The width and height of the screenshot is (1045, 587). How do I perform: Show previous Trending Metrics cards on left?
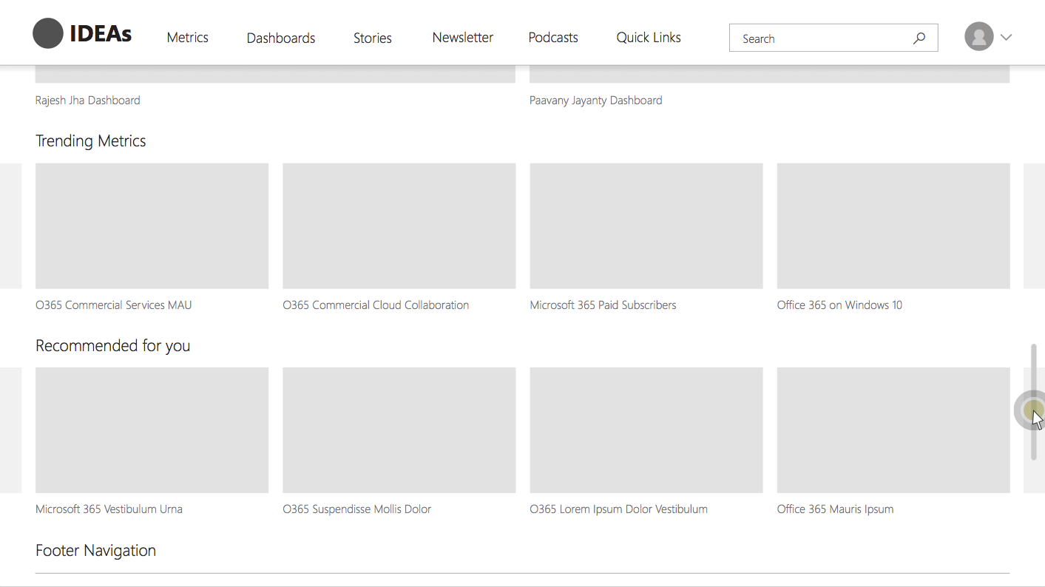10,225
